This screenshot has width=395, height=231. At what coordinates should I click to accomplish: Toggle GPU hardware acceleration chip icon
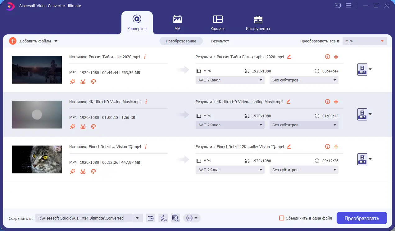coord(175,218)
